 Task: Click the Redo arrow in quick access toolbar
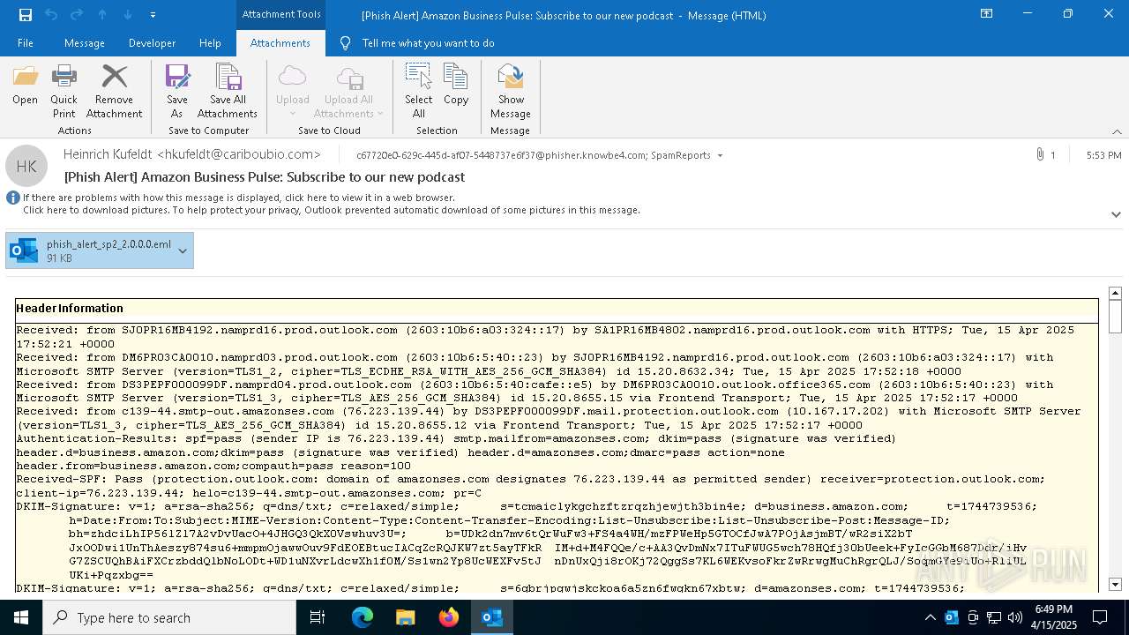[76, 15]
